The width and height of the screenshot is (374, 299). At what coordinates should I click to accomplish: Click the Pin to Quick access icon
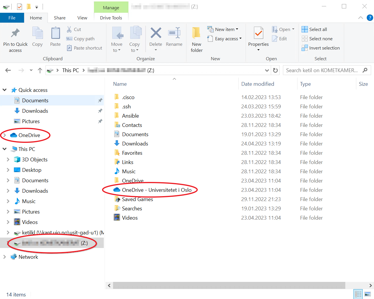click(x=15, y=33)
